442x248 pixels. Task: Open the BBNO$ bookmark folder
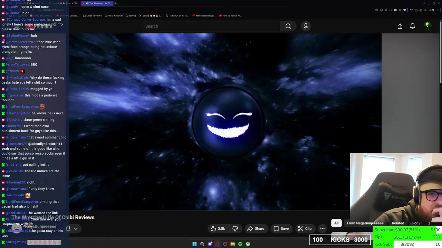[131, 15]
